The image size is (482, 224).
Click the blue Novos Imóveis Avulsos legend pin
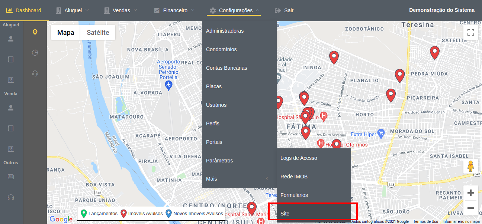tap(168, 214)
